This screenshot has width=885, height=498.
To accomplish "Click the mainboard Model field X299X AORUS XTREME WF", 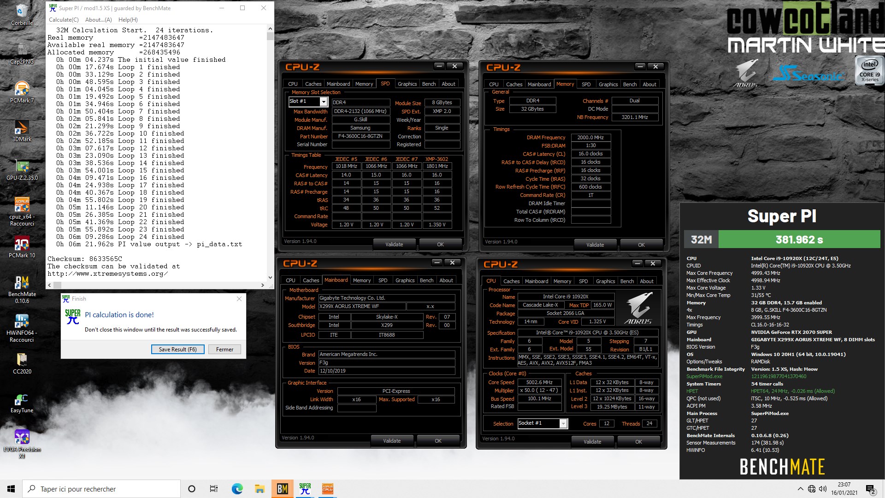I will 362,306.
